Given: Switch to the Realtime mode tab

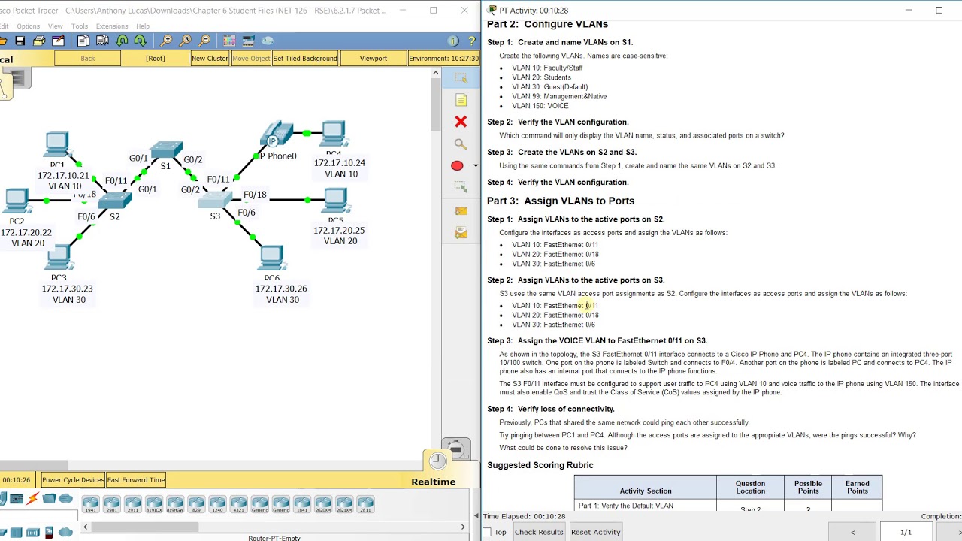Looking at the screenshot, I should [434, 482].
